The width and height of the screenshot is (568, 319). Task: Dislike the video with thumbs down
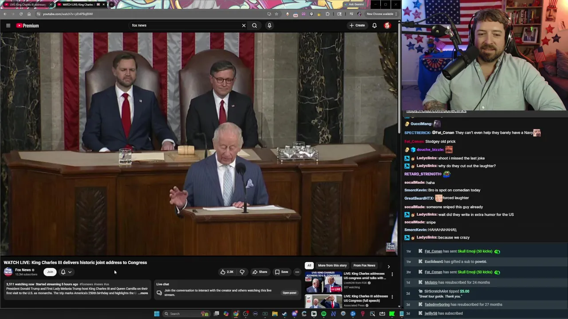pos(242,272)
